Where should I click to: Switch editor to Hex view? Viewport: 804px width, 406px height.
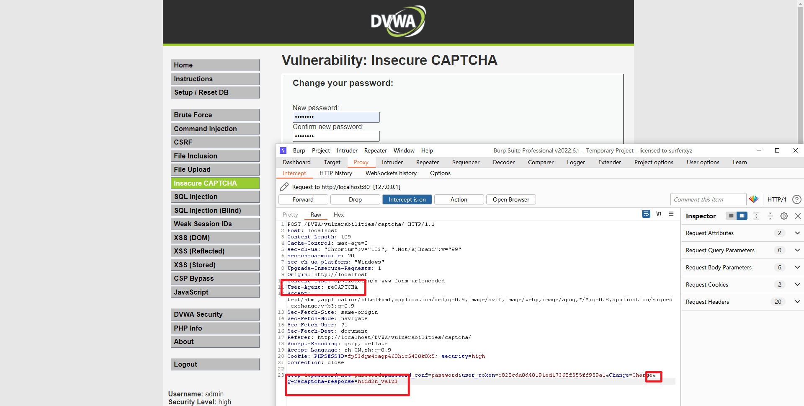[x=339, y=215]
